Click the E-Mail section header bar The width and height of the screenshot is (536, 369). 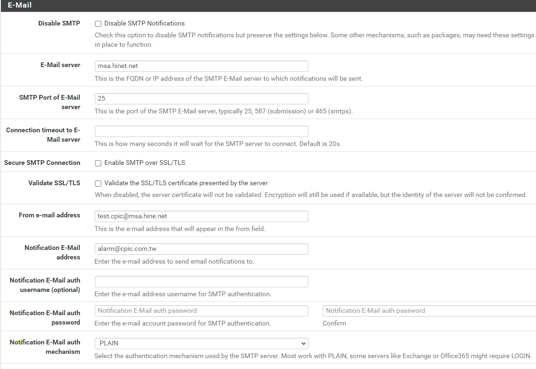268,6
